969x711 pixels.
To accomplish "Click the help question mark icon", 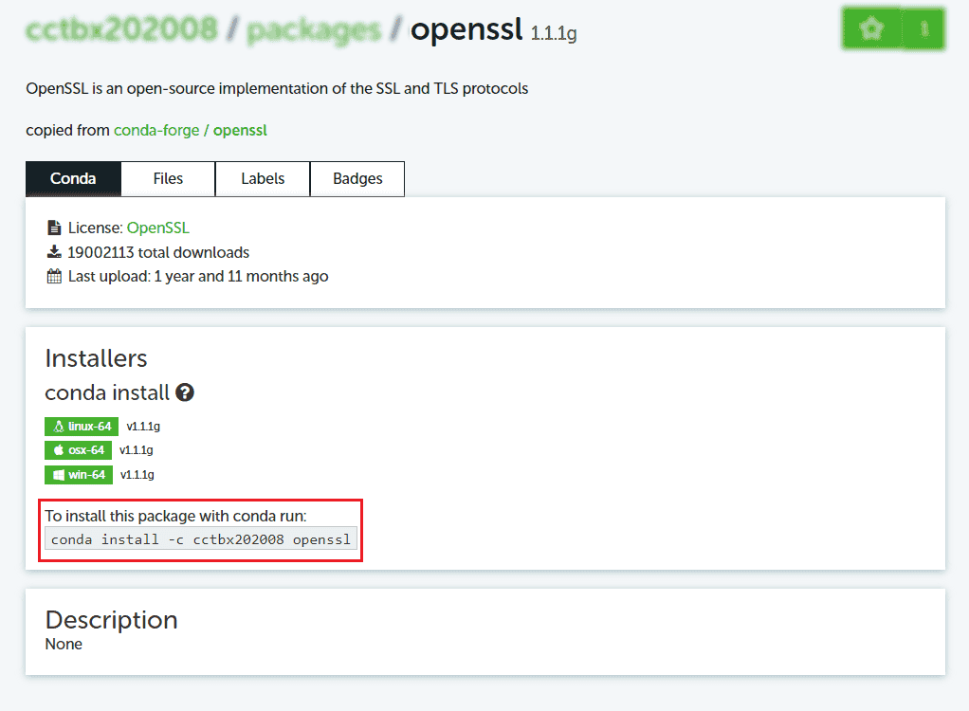I will (x=185, y=392).
